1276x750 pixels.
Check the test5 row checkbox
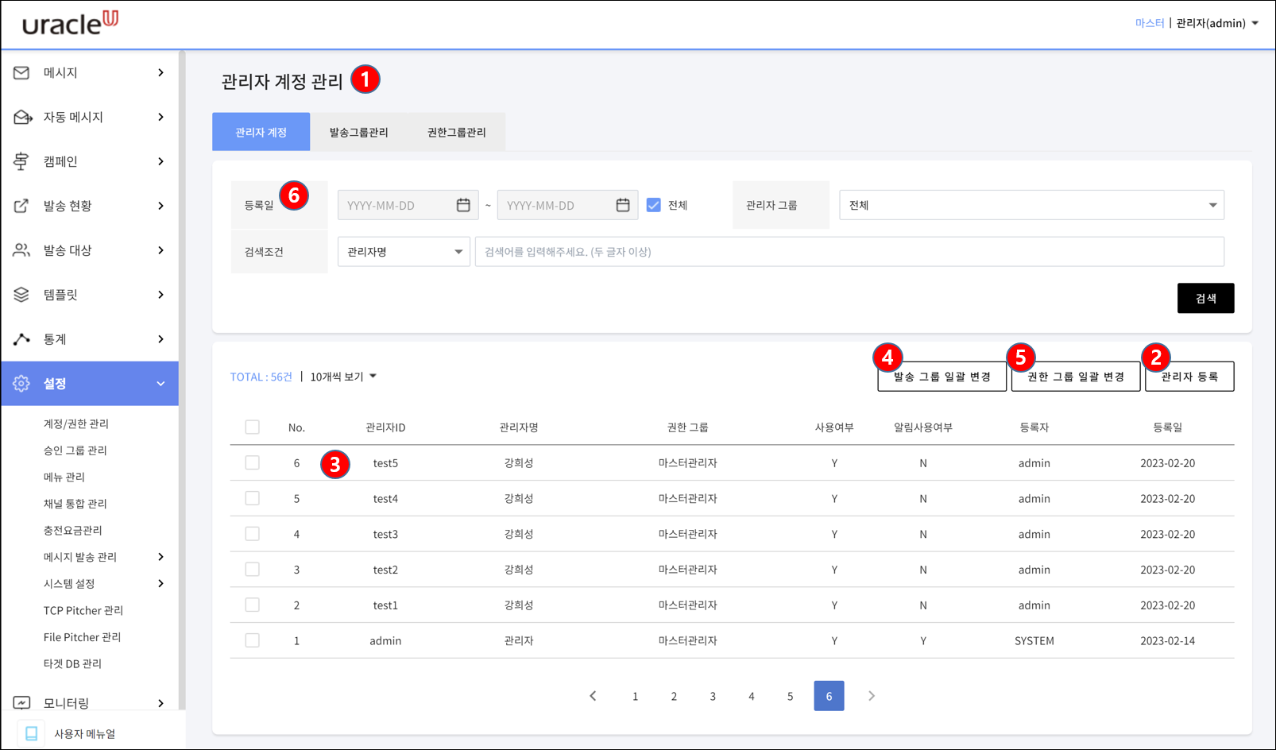[253, 462]
